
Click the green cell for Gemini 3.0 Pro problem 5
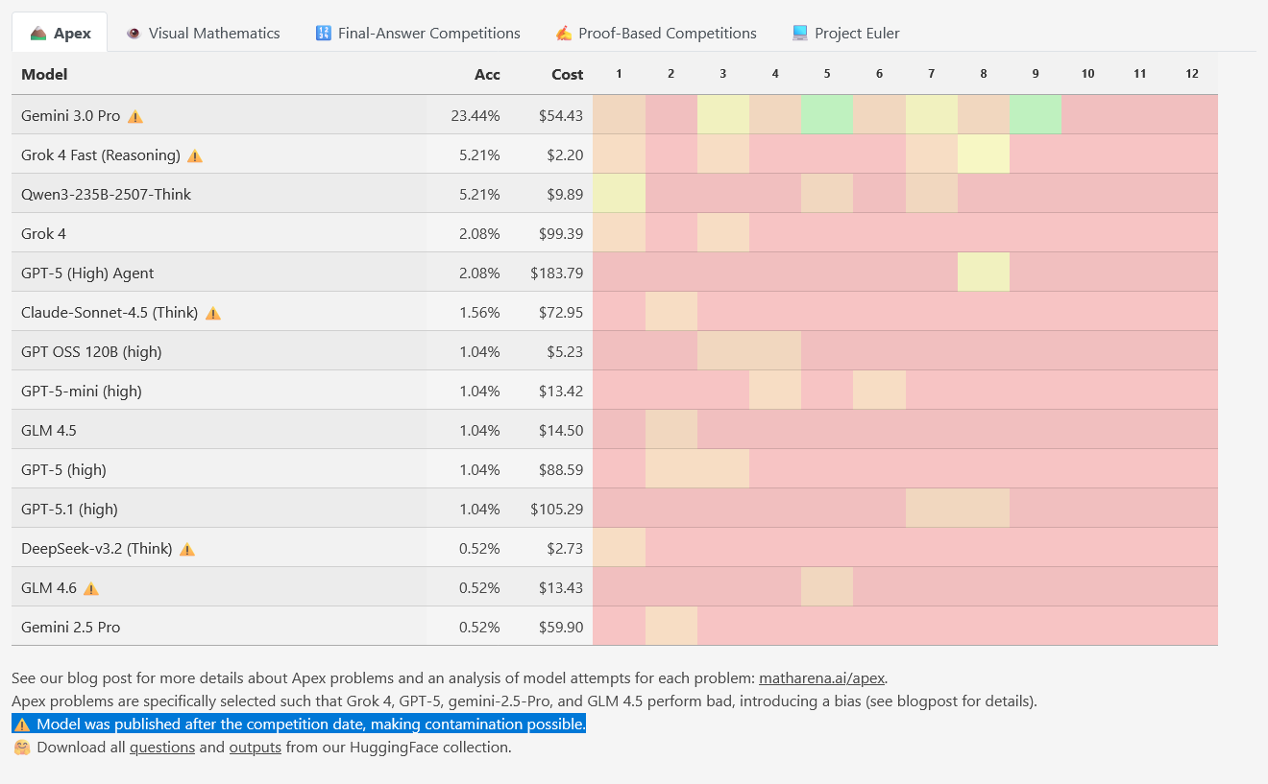click(826, 114)
